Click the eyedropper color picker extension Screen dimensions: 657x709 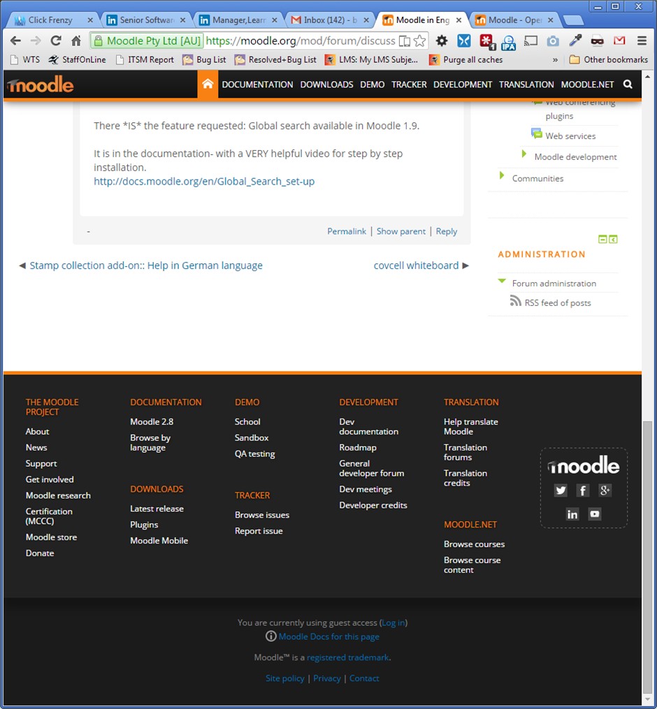coord(575,41)
